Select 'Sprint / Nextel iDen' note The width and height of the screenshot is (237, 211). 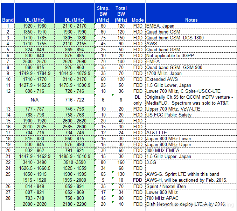point(191,186)
